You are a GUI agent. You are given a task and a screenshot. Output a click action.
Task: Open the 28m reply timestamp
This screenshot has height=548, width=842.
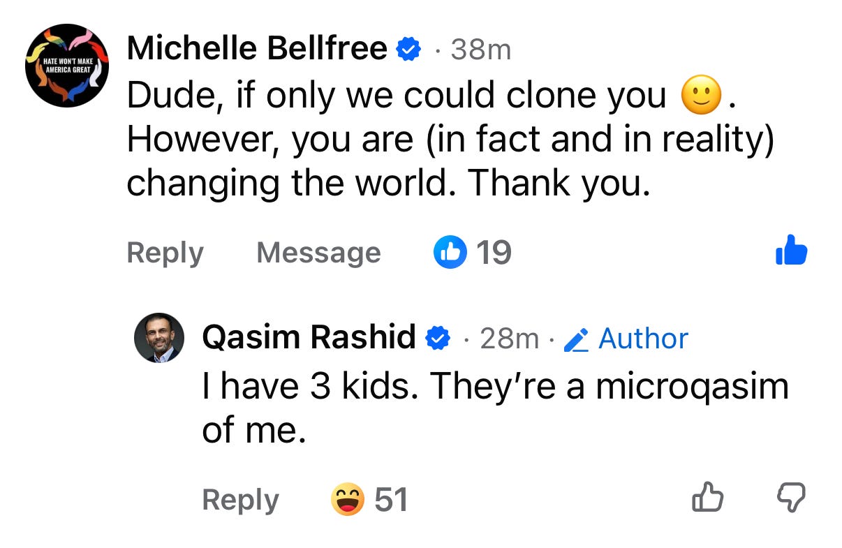click(510, 339)
